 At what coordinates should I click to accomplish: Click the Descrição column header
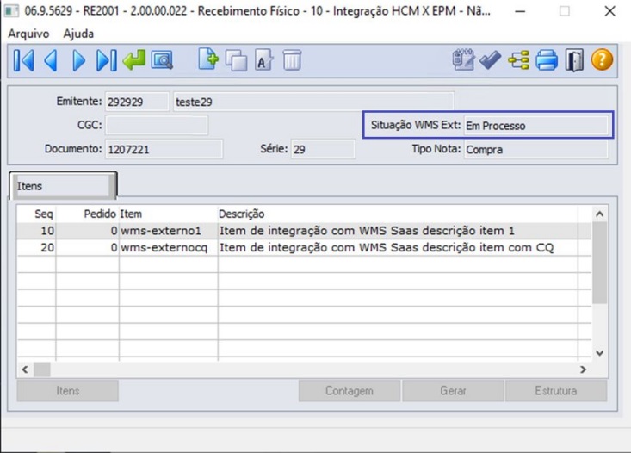click(398, 214)
